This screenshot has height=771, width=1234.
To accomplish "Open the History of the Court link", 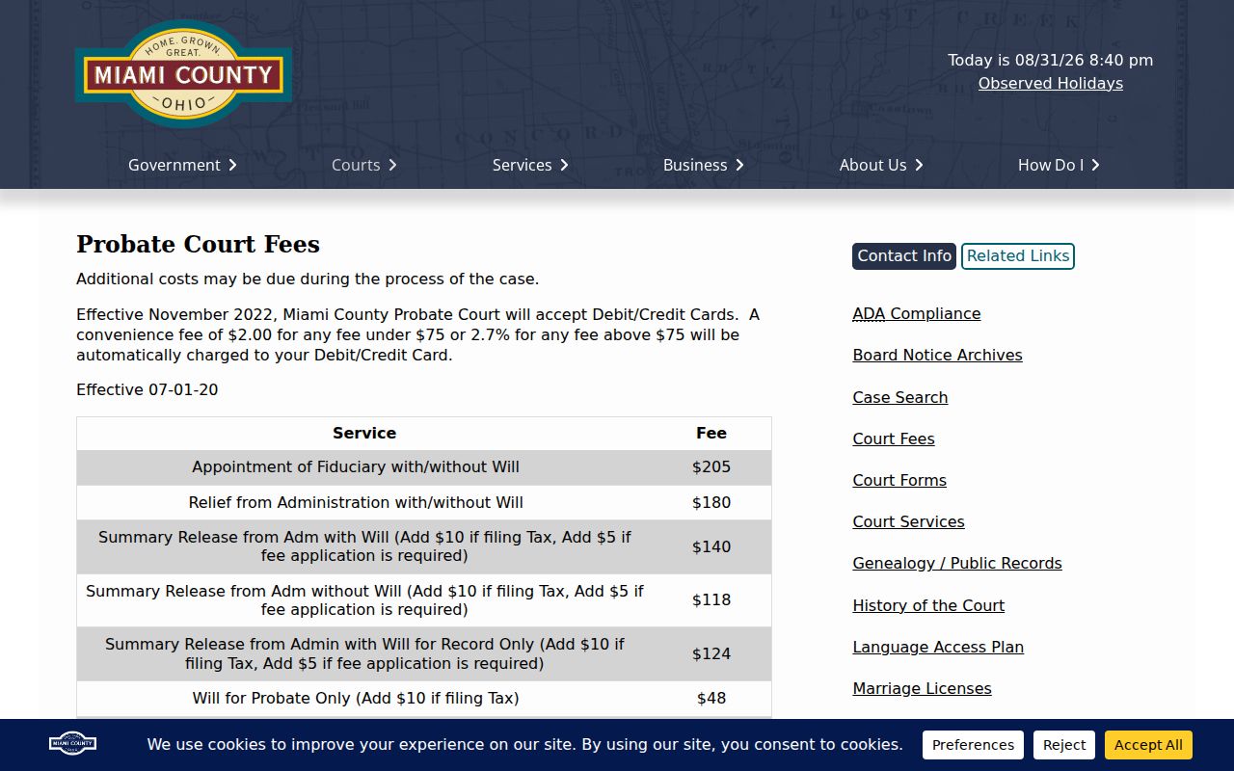I will 928,605.
